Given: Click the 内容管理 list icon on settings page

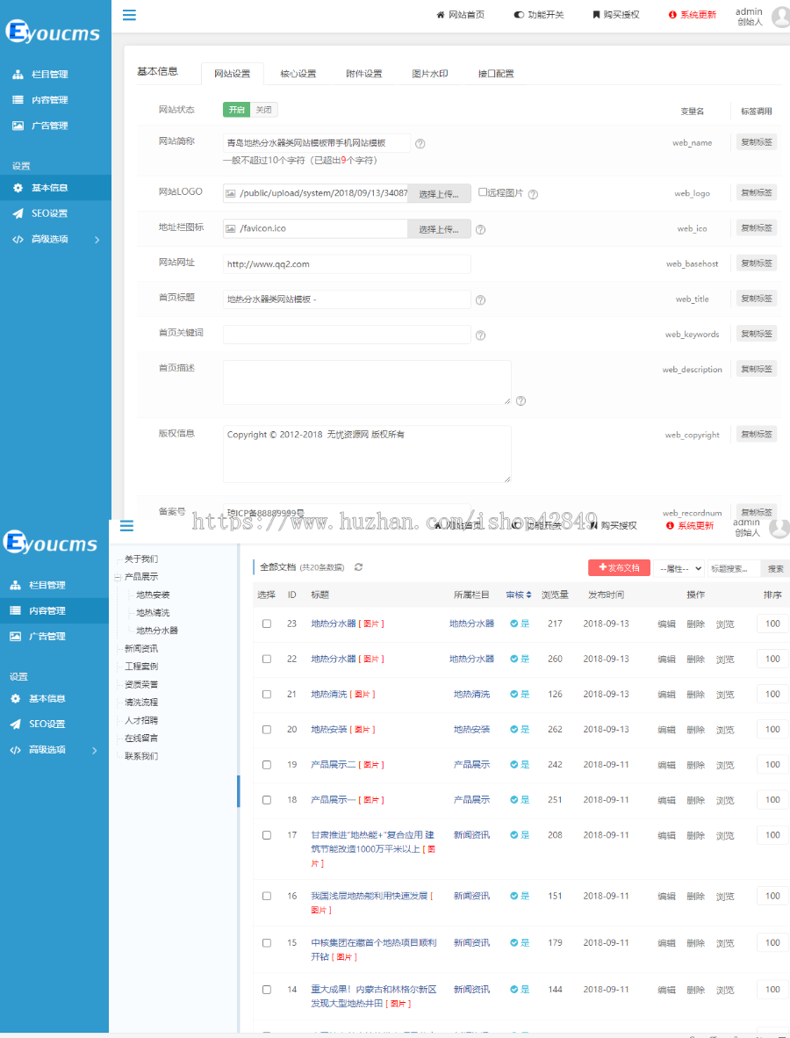Looking at the screenshot, I should (x=18, y=100).
